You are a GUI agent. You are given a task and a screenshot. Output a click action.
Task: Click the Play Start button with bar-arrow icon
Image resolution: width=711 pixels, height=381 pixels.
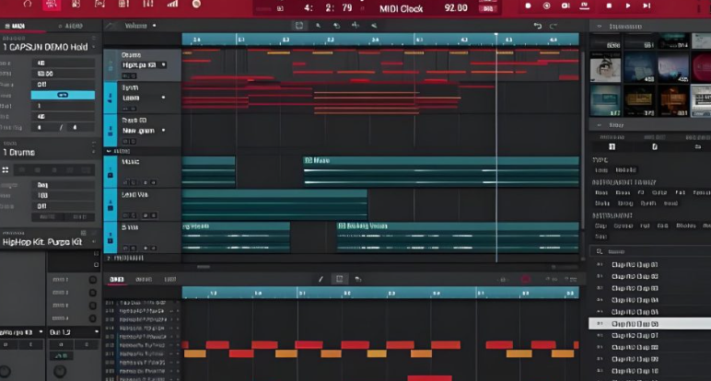647,6
